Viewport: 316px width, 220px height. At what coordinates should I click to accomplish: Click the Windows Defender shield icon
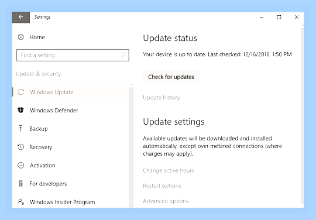pyautogui.click(x=20, y=110)
